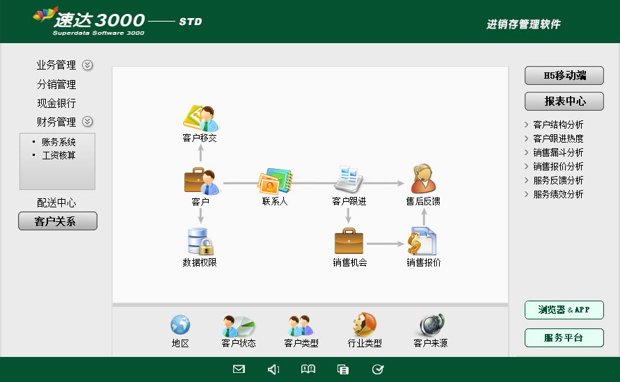Screen dimensions: 620x382
Task: Expand arrow beside 服务反馈分析
Action: click(x=526, y=180)
